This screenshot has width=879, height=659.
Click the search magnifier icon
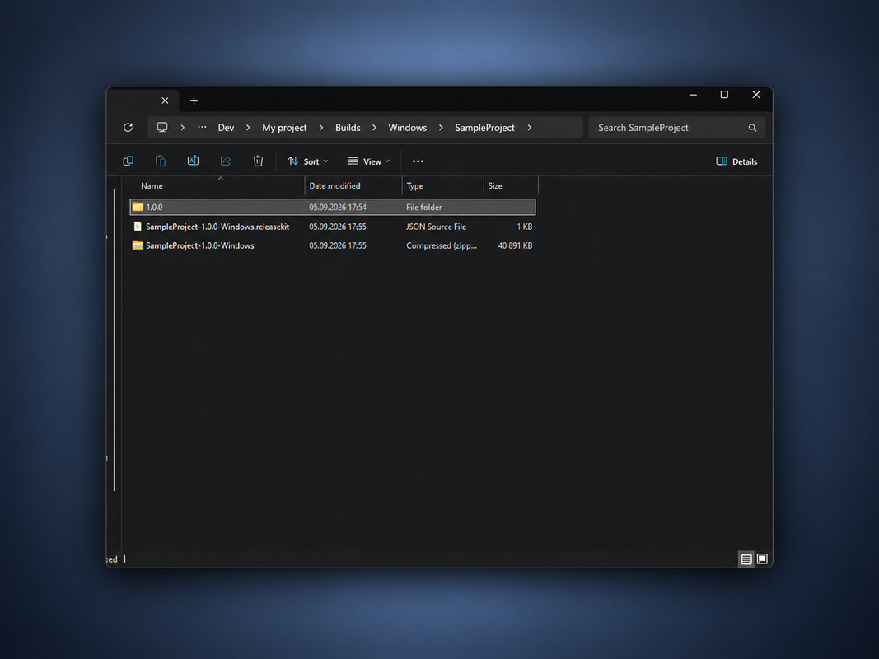pyautogui.click(x=752, y=128)
